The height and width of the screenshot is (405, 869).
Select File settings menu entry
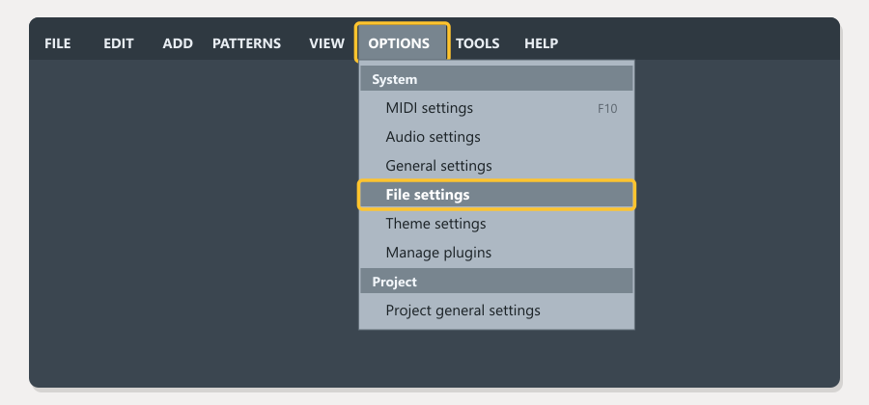click(496, 195)
